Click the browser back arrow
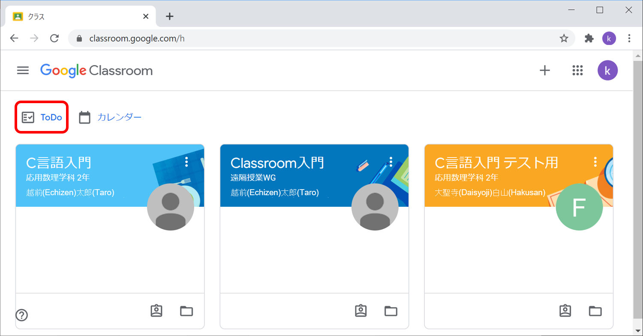This screenshot has height=336, width=643. [14, 39]
